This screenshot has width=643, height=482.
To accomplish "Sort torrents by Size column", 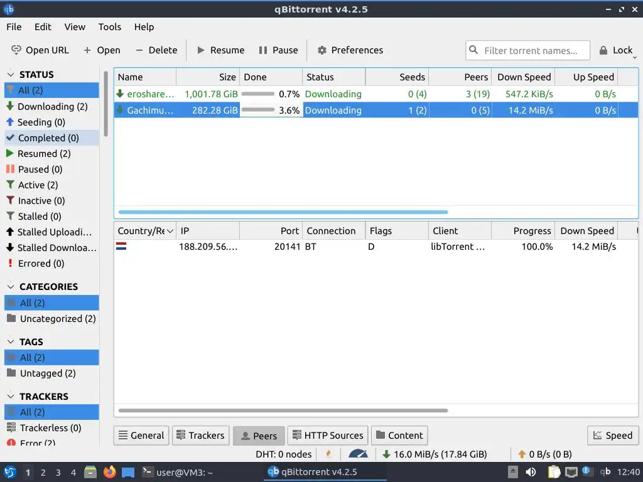I will click(208, 77).
